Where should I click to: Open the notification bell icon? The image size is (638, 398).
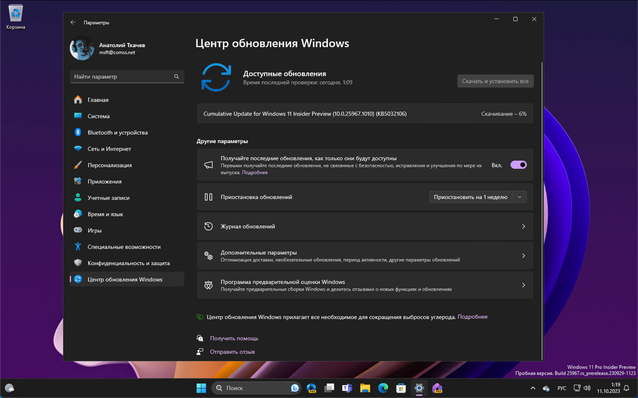[627, 388]
